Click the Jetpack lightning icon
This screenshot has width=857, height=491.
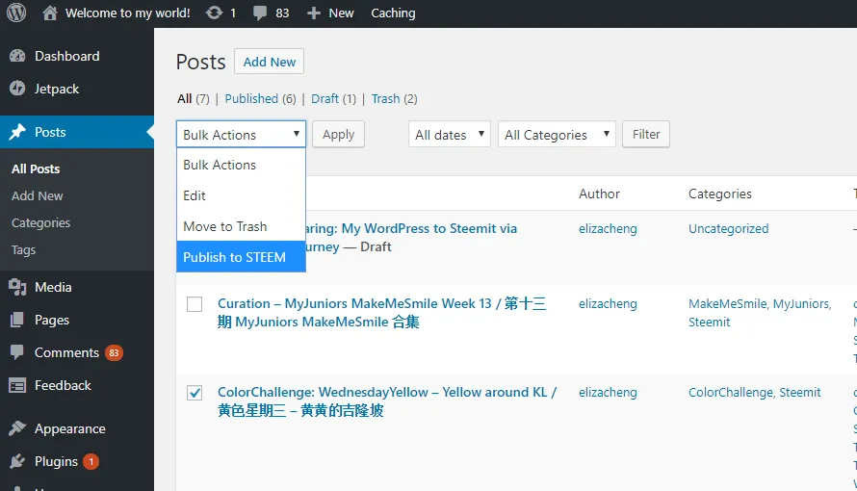point(17,89)
